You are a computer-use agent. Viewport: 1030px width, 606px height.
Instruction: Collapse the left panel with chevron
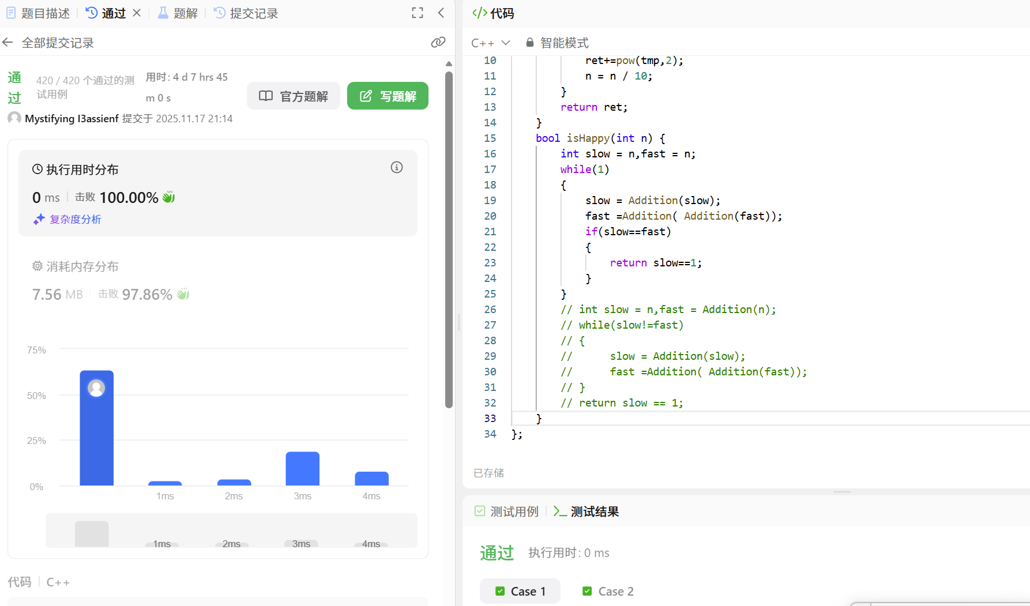[441, 13]
